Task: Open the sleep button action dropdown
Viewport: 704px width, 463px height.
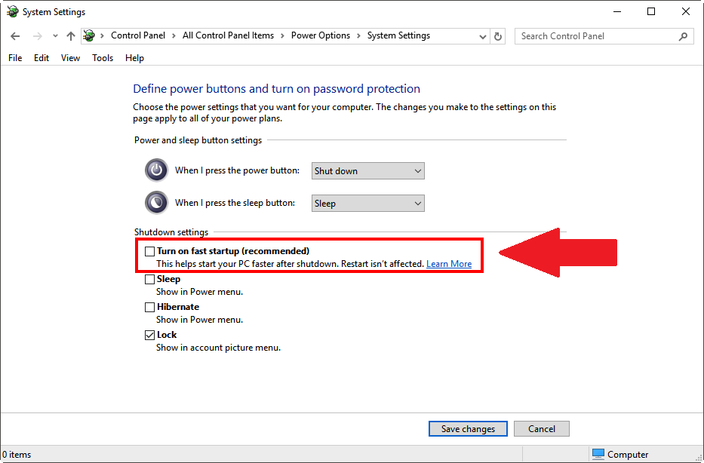Action: click(368, 204)
